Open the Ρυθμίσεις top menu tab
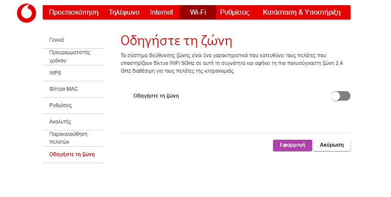 click(x=235, y=12)
